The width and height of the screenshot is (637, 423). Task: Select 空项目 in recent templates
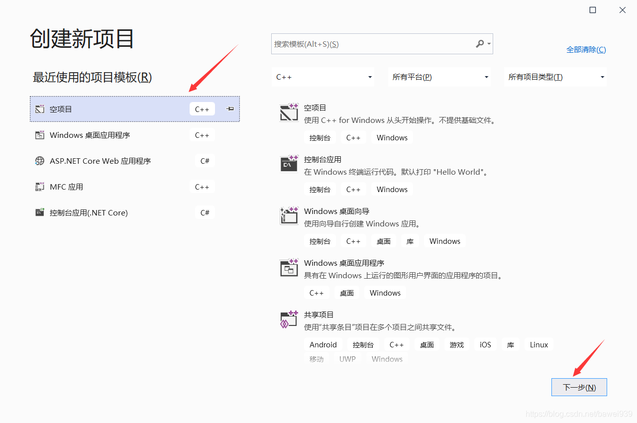click(135, 109)
